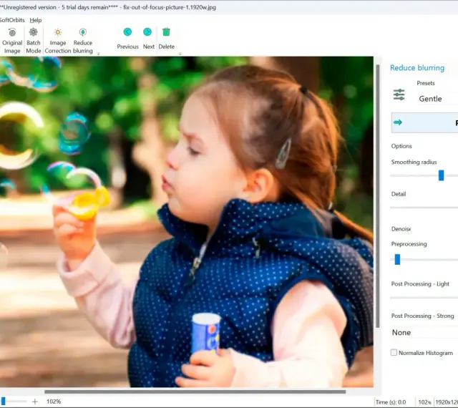Click the Reduce blurring panel heading
Image resolution: width=458 pixels, height=408 pixels.
pos(417,68)
